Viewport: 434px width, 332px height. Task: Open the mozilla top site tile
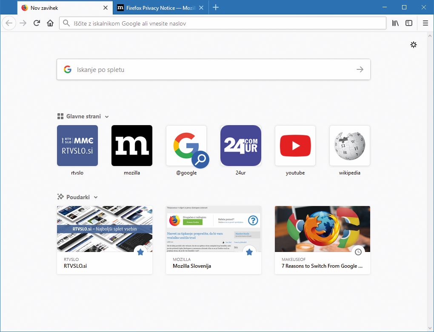pos(132,146)
